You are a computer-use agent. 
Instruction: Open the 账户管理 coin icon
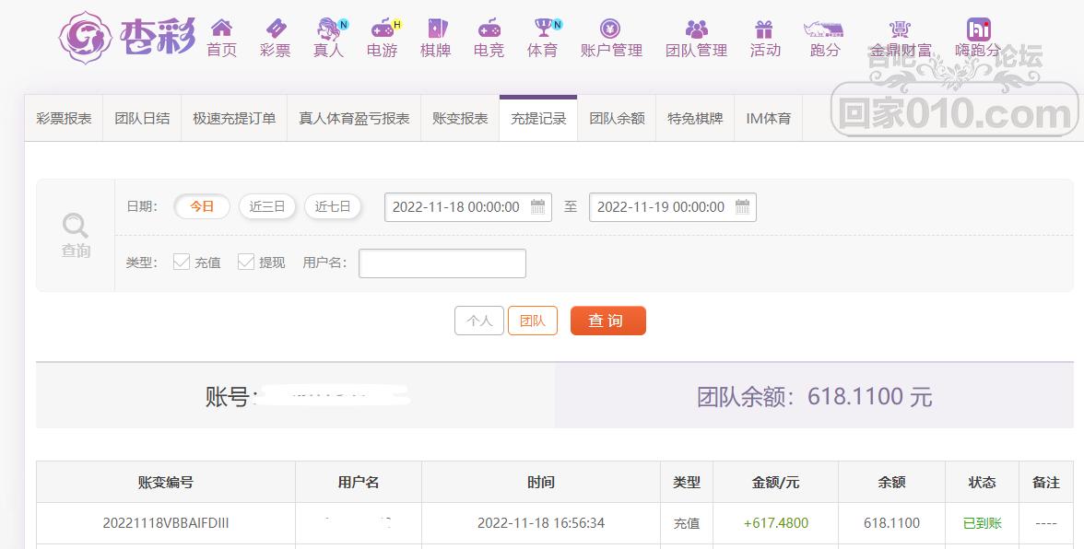click(610, 29)
